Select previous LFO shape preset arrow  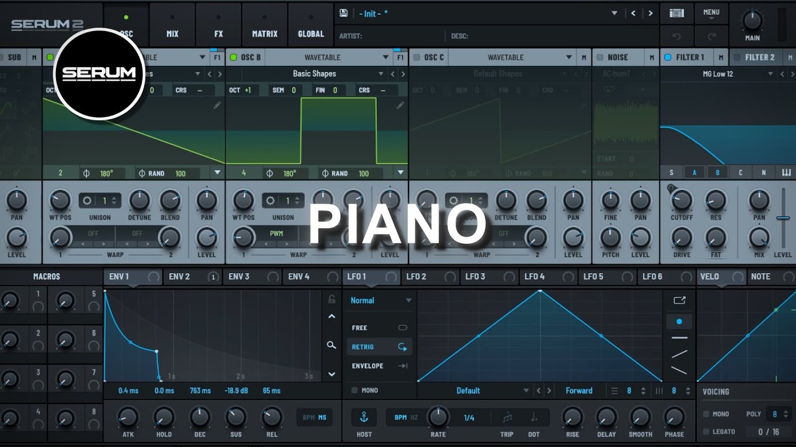[539, 391]
